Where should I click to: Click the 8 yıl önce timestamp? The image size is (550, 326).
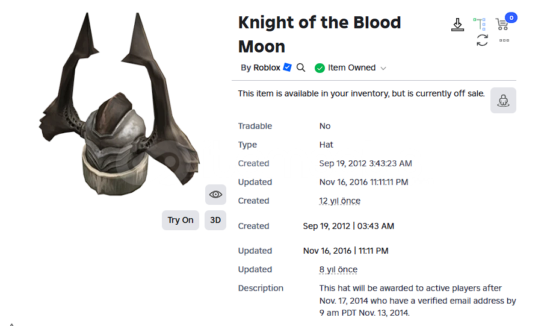(x=338, y=269)
